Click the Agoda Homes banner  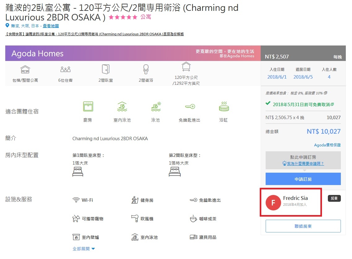pos(133,54)
